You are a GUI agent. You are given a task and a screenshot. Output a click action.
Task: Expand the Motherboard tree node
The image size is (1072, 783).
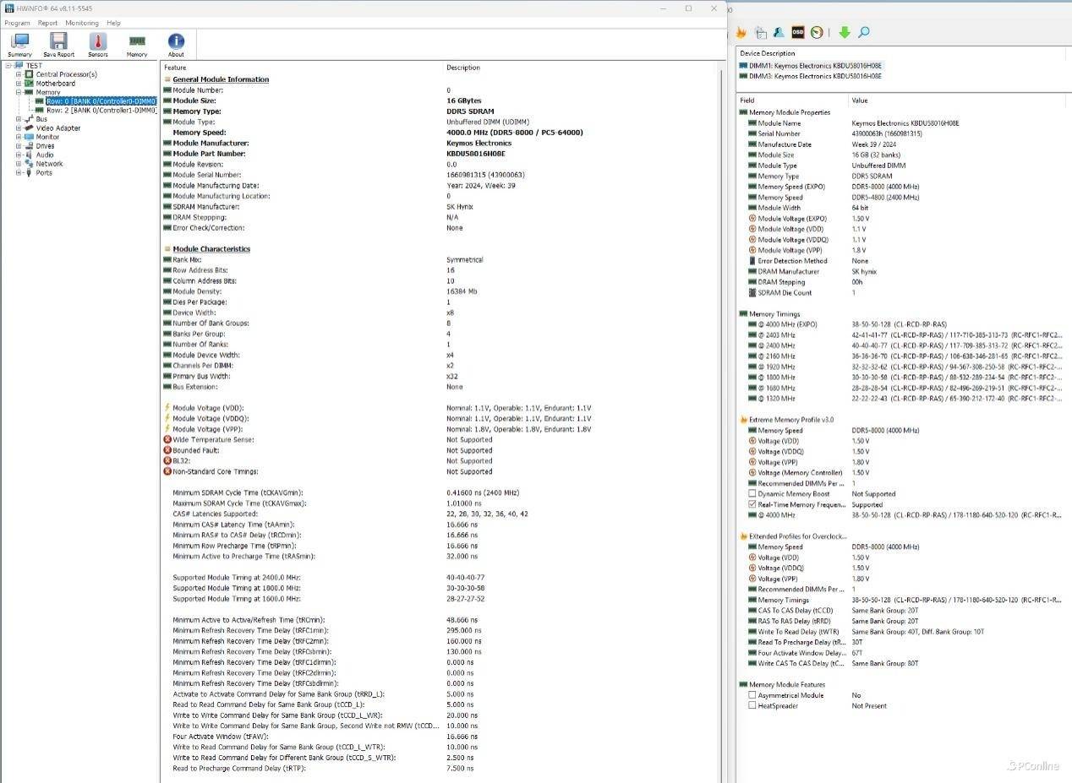[19, 83]
